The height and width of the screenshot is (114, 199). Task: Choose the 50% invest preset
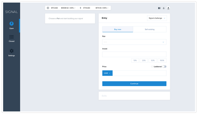point(153,60)
